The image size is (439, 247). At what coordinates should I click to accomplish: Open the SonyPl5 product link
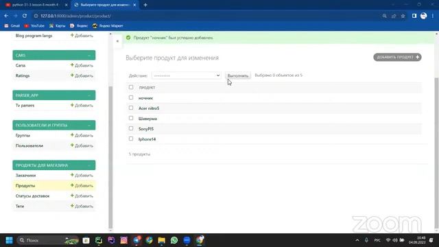tap(146, 129)
